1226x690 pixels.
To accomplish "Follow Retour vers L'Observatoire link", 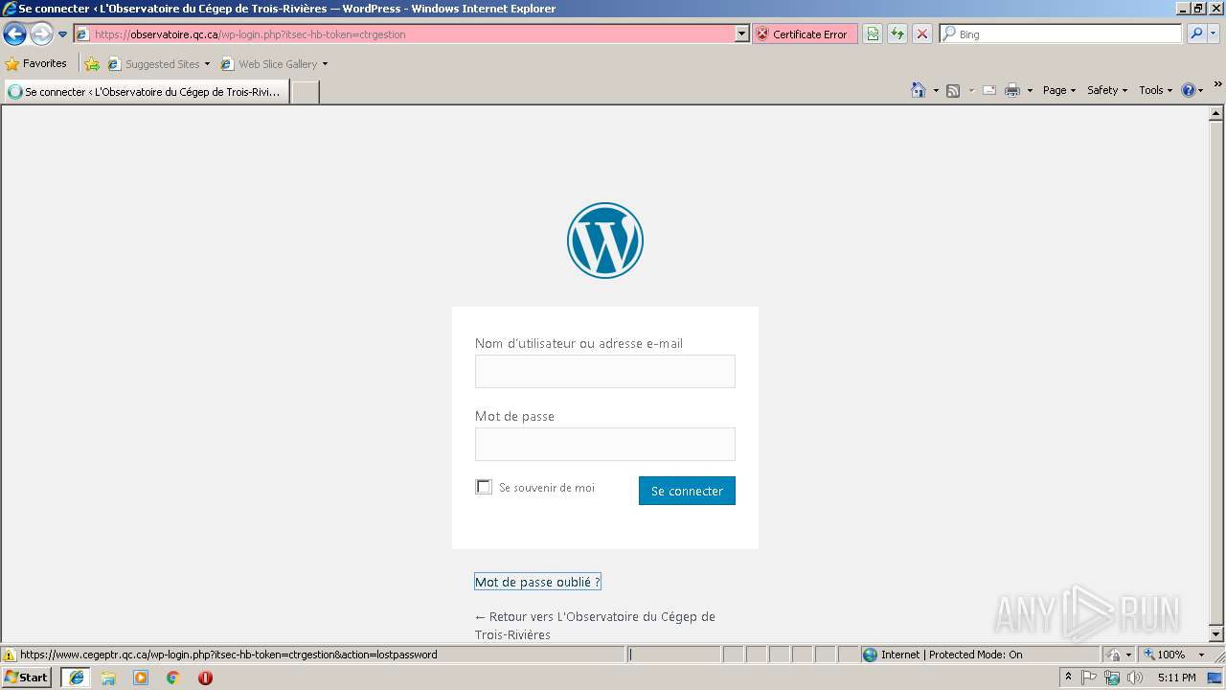I will click(595, 625).
